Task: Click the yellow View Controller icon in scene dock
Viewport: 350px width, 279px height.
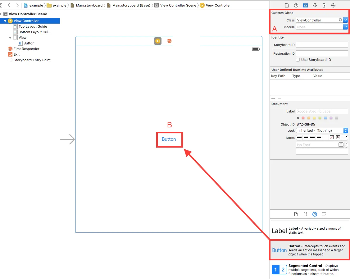Action: 158,41
